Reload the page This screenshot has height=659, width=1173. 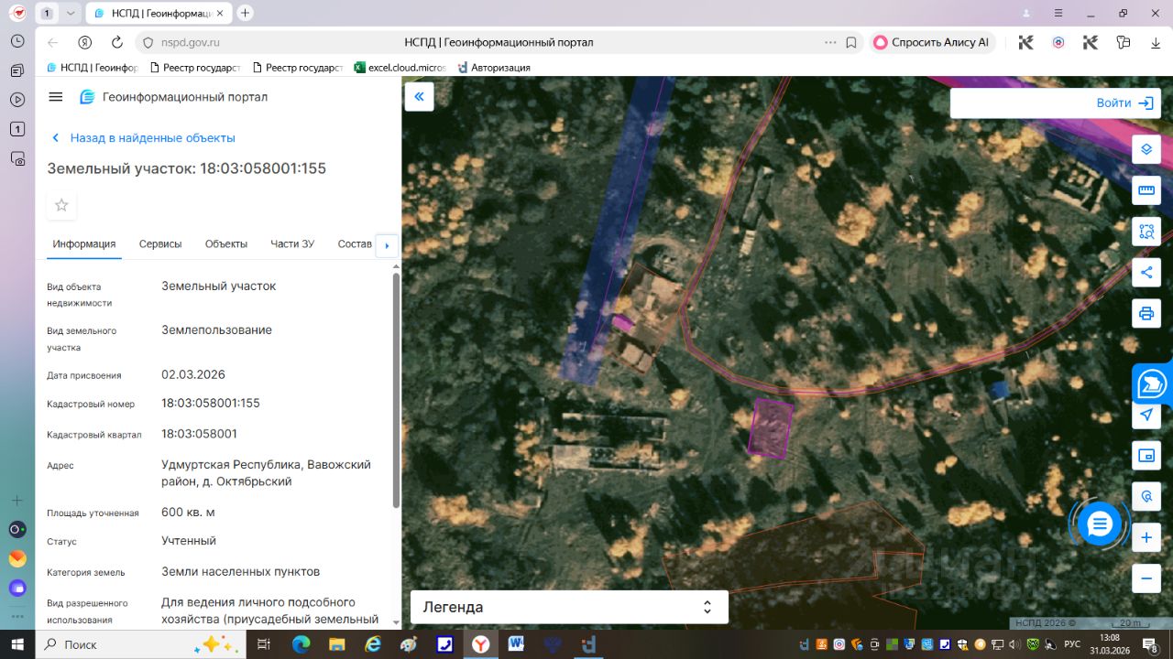(117, 42)
